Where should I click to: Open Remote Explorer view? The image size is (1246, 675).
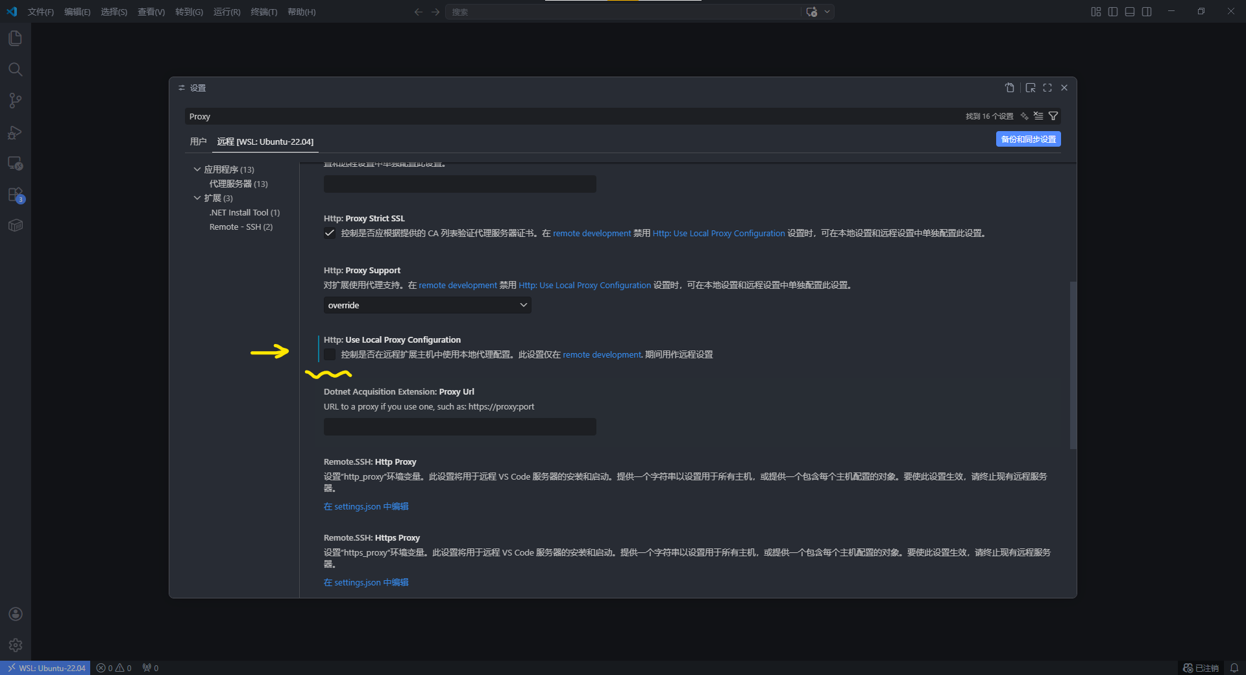coord(16,164)
